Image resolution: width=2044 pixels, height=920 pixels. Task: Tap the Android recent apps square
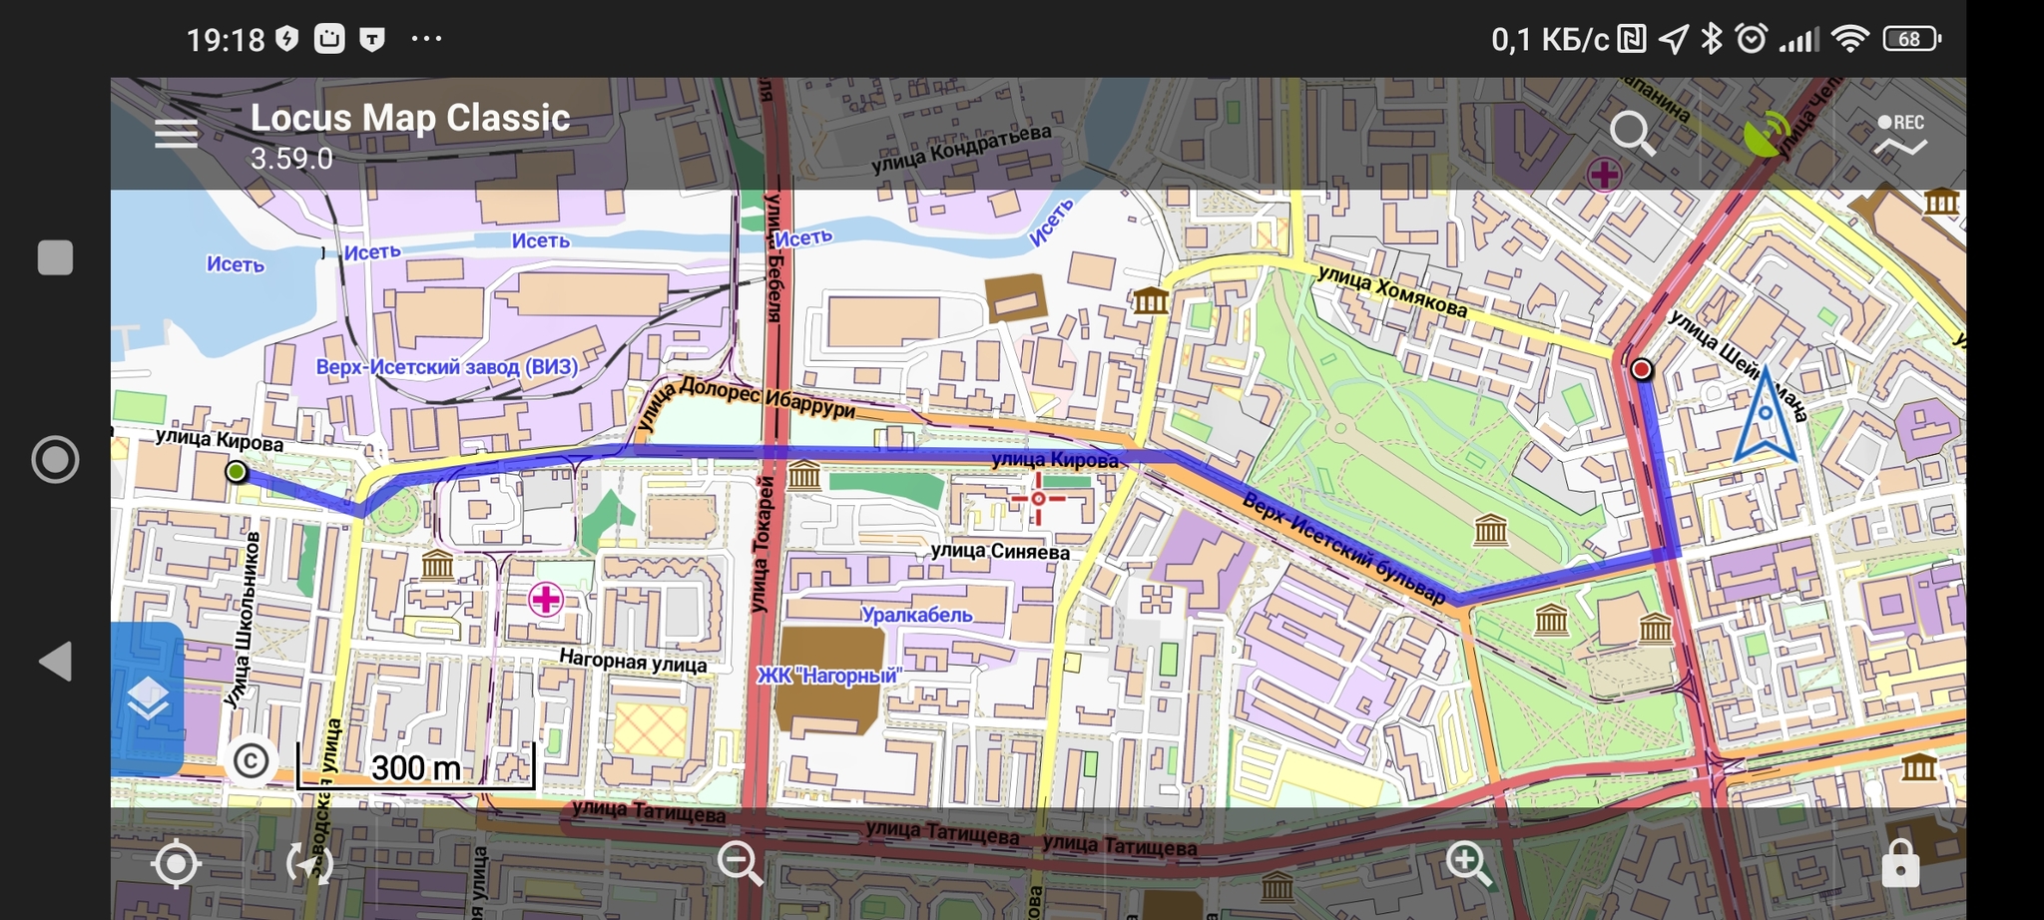click(x=55, y=257)
